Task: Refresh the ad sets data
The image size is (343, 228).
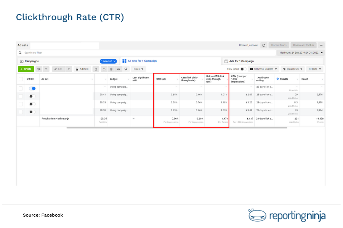Action: coord(264,45)
